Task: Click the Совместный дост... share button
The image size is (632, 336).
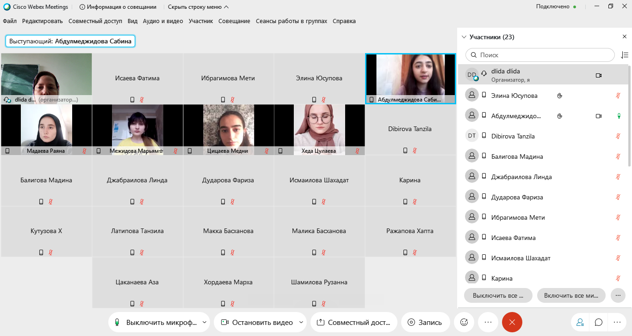Action: [x=354, y=323]
